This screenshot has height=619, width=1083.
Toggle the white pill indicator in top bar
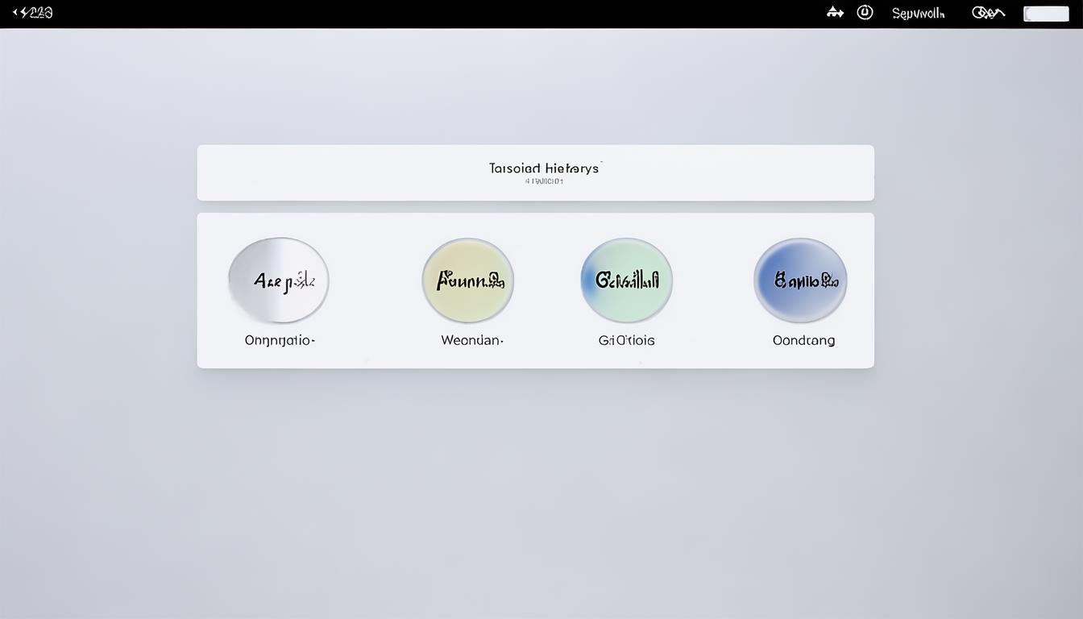1046,13
